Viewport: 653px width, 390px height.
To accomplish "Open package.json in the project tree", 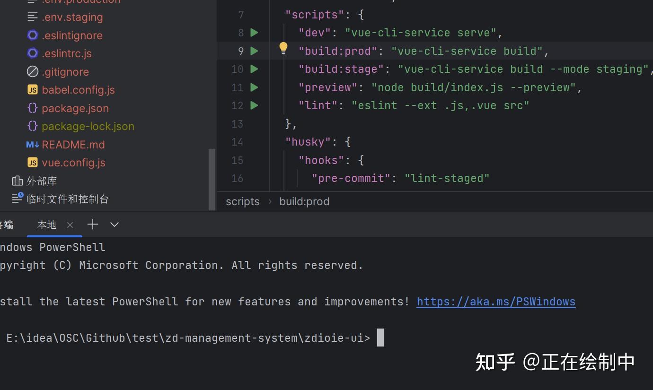I will pyautogui.click(x=75, y=108).
